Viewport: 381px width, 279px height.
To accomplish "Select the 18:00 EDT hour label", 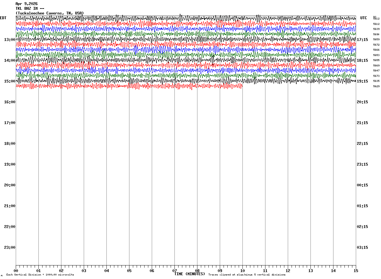I will click(x=9, y=144).
